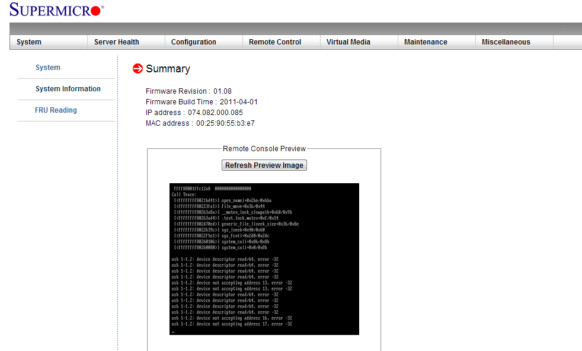The width and height of the screenshot is (582, 351).
Task: Click the Remote Console Preview label
Action: [264, 148]
